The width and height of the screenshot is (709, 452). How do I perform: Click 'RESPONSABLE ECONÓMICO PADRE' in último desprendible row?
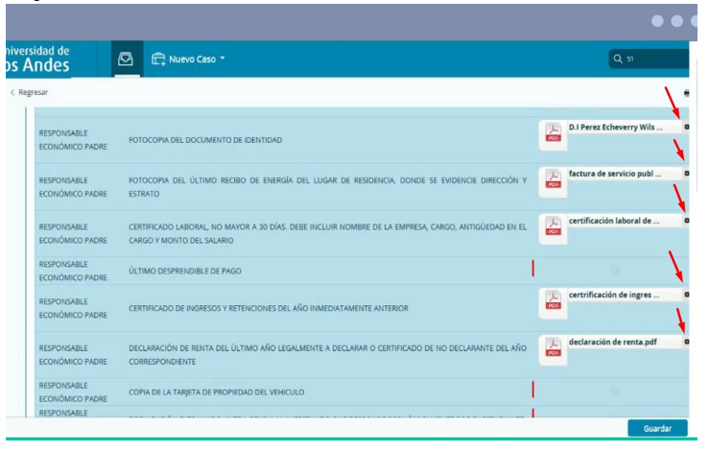tap(73, 271)
